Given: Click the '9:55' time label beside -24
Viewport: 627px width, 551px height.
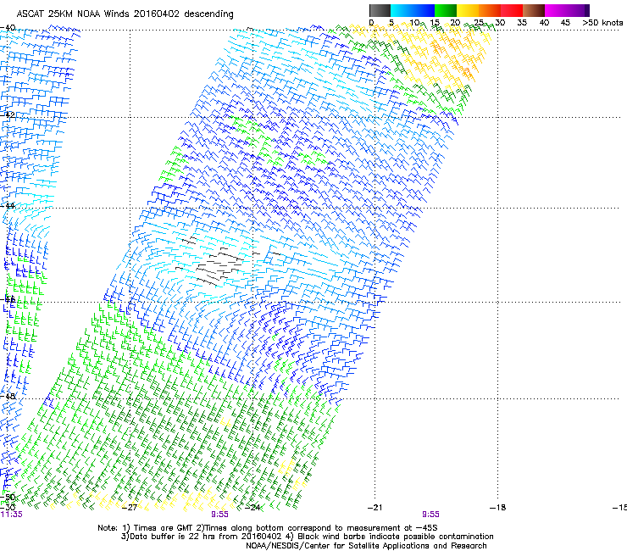Looking at the screenshot, I should pos(220,515).
